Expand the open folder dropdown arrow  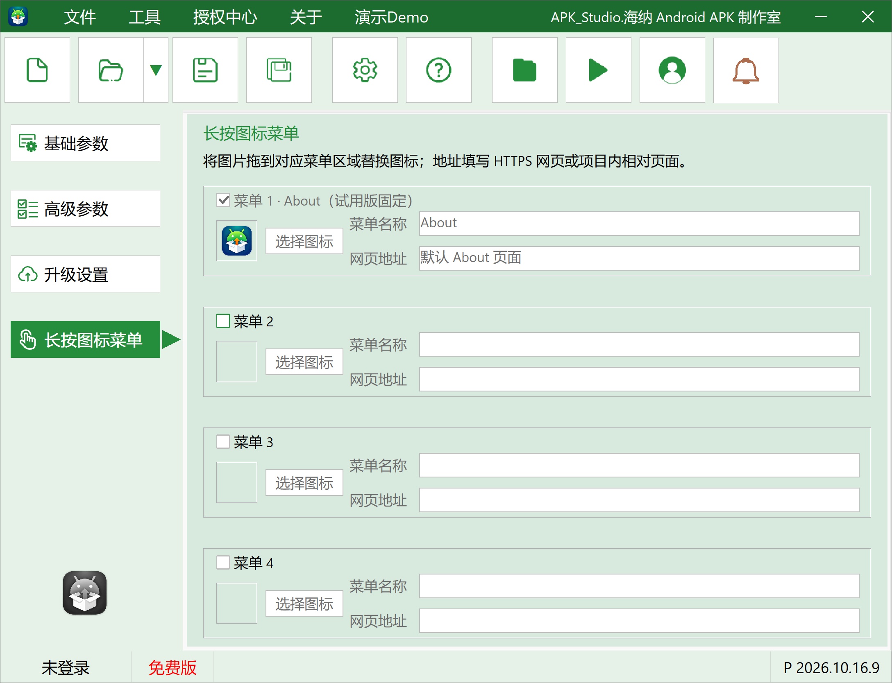tap(156, 70)
